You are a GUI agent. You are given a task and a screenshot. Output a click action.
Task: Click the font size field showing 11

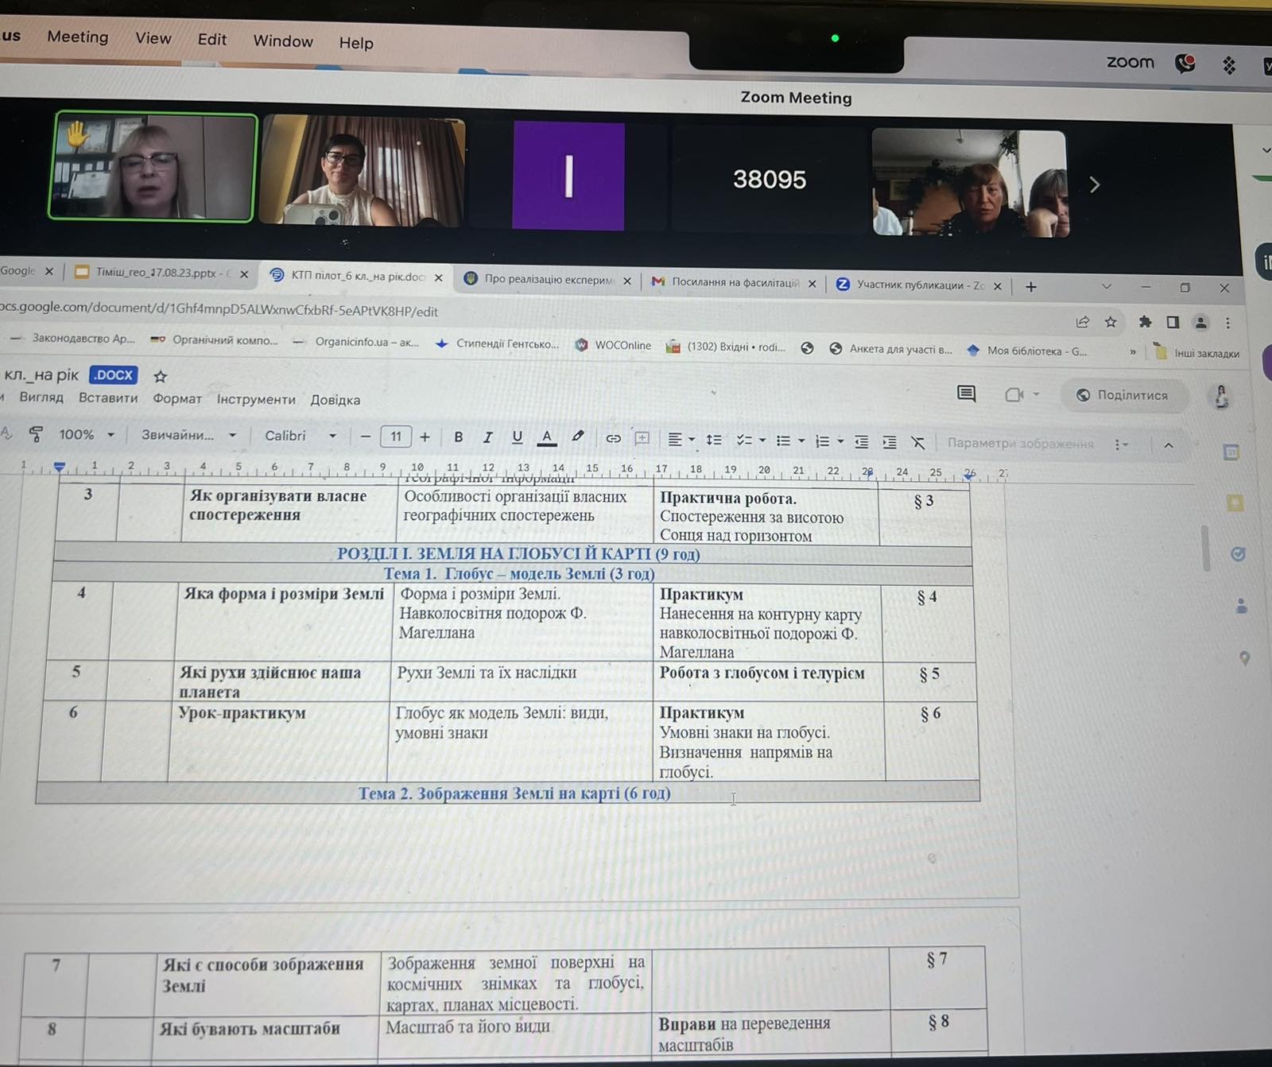395,436
